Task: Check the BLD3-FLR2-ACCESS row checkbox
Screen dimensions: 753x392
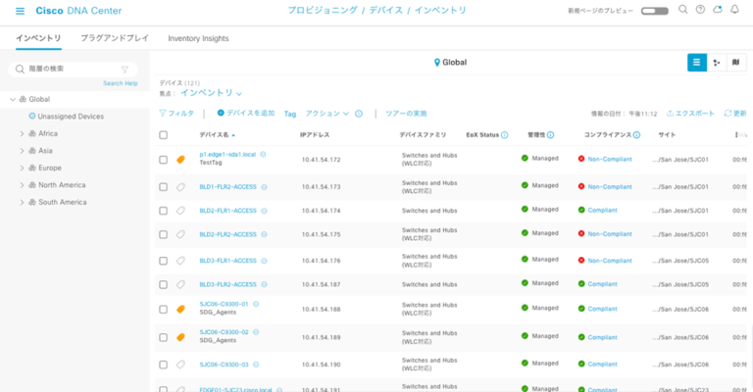Action: coord(164,284)
